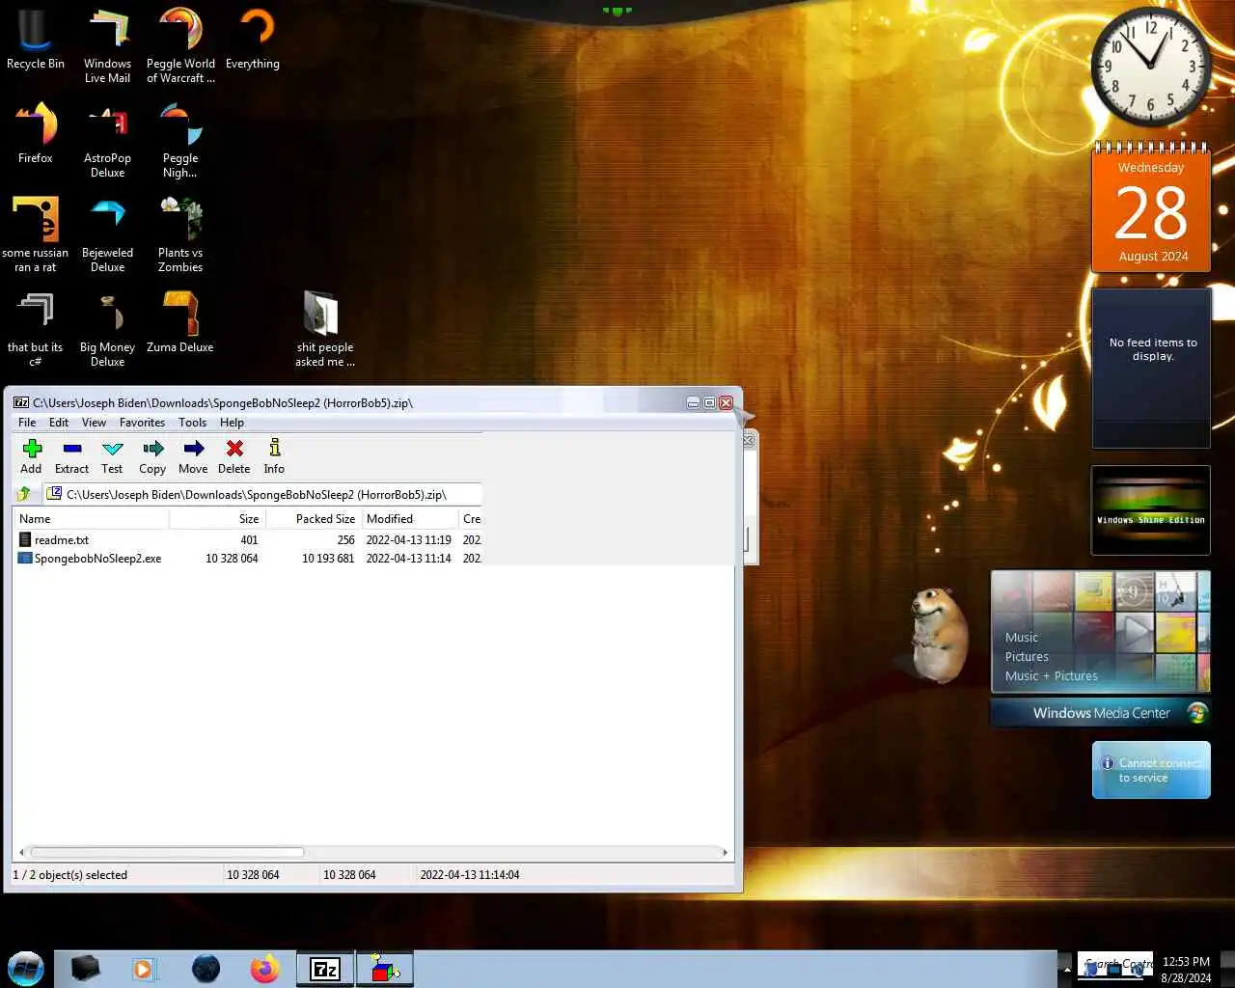Click Windows Shine Edition slideshow gadget

click(x=1151, y=510)
